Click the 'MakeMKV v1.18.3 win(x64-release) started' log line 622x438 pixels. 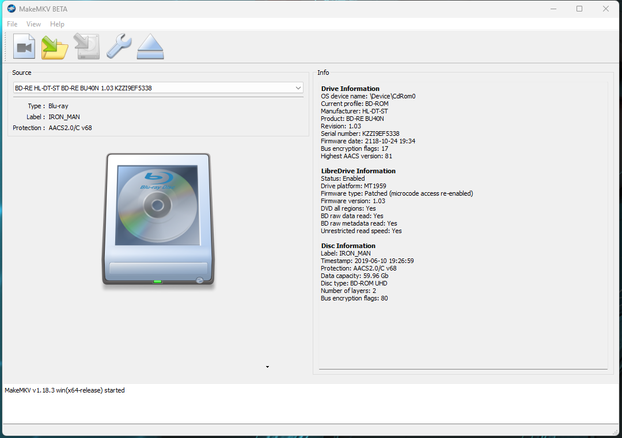[x=65, y=390]
